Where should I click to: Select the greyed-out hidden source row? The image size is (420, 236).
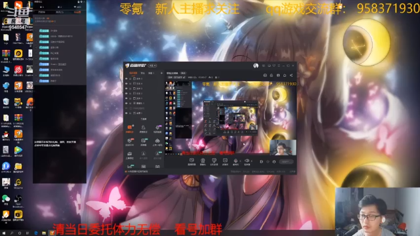pyautogui.click(x=144, y=108)
